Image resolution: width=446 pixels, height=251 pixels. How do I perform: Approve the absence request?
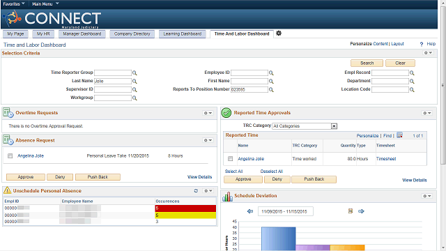click(26, 177)
